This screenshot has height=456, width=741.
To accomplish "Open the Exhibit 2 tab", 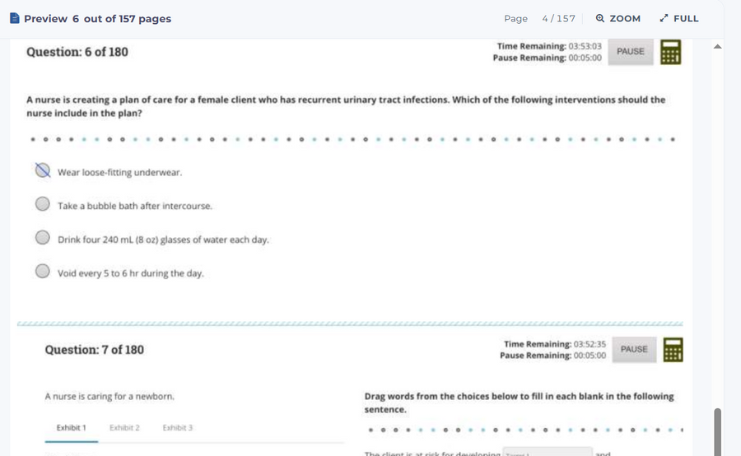I will tap(125, 428).
